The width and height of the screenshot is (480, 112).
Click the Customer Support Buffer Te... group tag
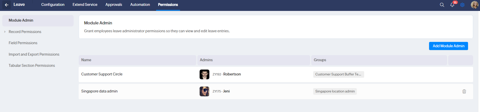pyautogui.click(x=338, y=74)
